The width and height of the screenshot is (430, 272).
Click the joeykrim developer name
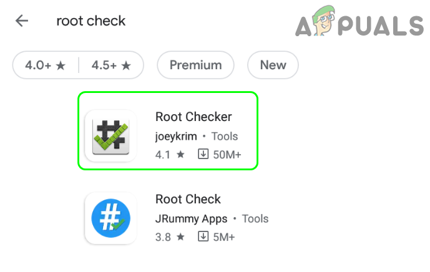[176, 136]
